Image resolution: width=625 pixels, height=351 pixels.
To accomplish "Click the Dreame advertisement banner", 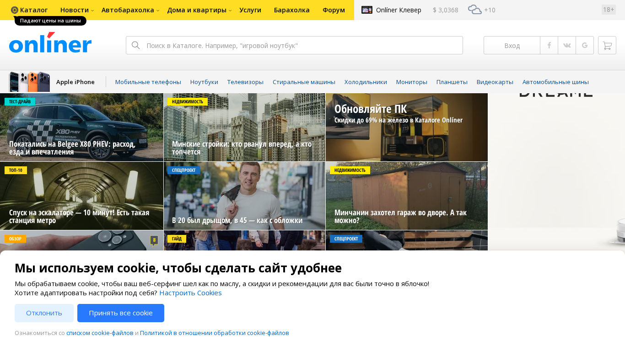I will [556, 171].
